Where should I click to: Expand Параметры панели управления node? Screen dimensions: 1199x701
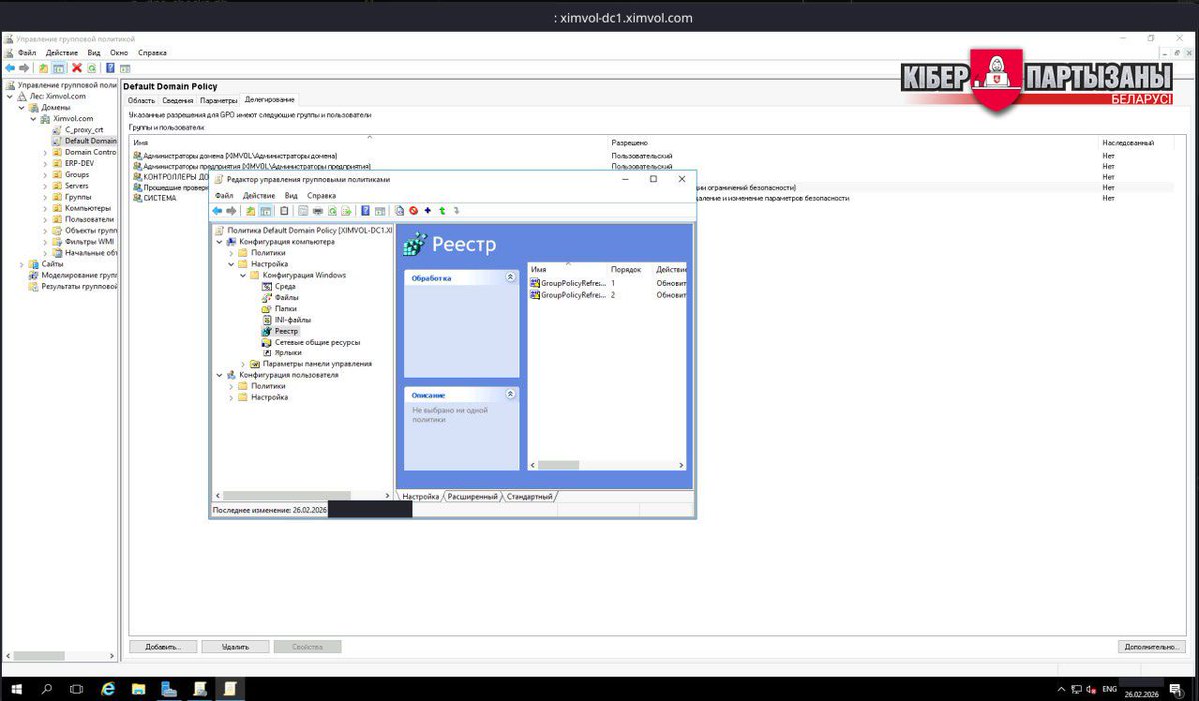(x=243, y=364)
